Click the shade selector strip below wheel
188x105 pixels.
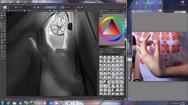pos(112,47)
